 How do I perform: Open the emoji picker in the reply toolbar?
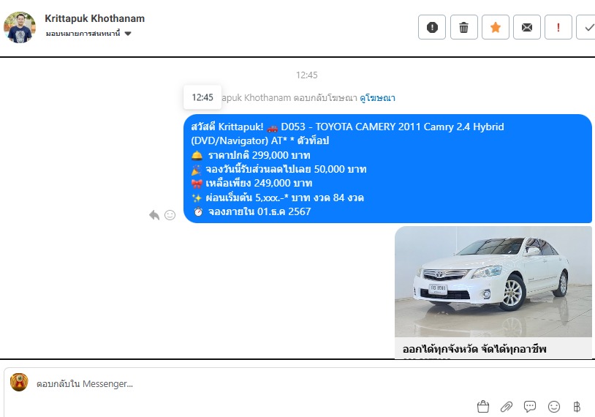point(554,407)
